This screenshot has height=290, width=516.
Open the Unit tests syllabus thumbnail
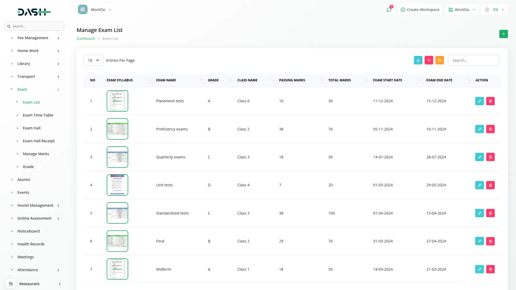pos(117,185)
